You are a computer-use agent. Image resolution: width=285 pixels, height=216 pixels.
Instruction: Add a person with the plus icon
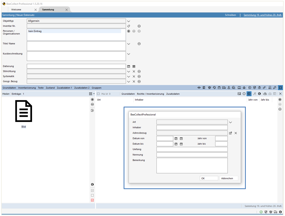click(x=129, y=31)
